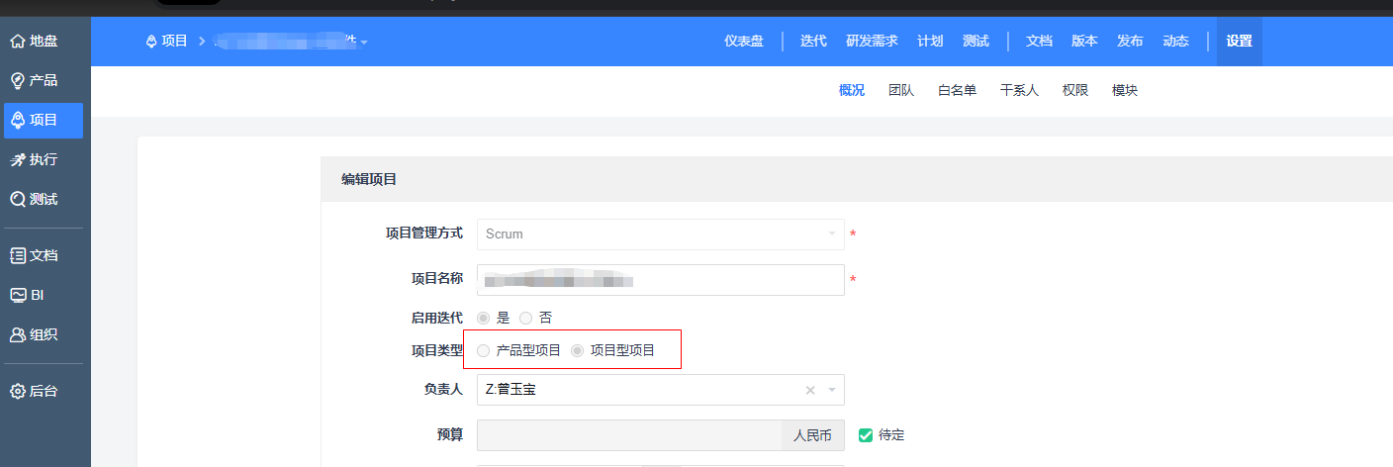The width and height of the screenshot is (1393, 467).
Task: Switch to 团队 tab
Action: tap(901, 90)
